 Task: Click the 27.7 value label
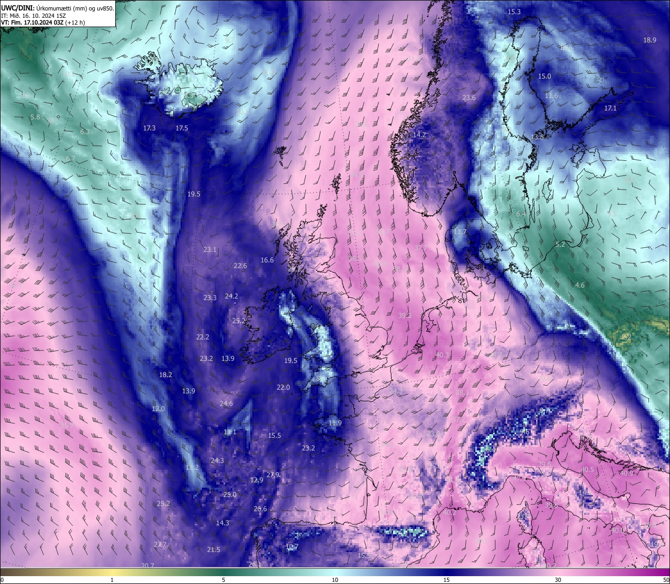[x=160, y=544]
